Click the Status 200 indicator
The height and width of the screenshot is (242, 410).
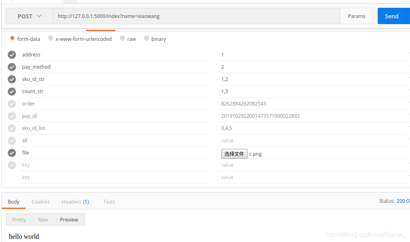point(394,201)
